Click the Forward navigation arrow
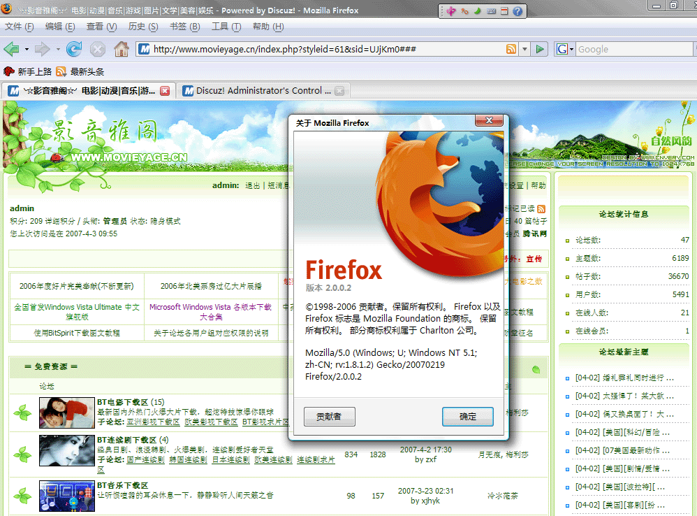The width and height of the screenshot is (697, 516). 42,48
